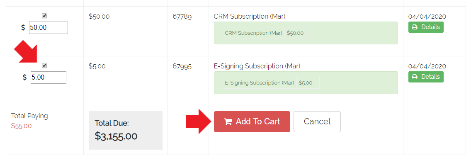Viewport: 471px width, 160px height.
Task: Click invoice number 67995
Action: (182, 66)
